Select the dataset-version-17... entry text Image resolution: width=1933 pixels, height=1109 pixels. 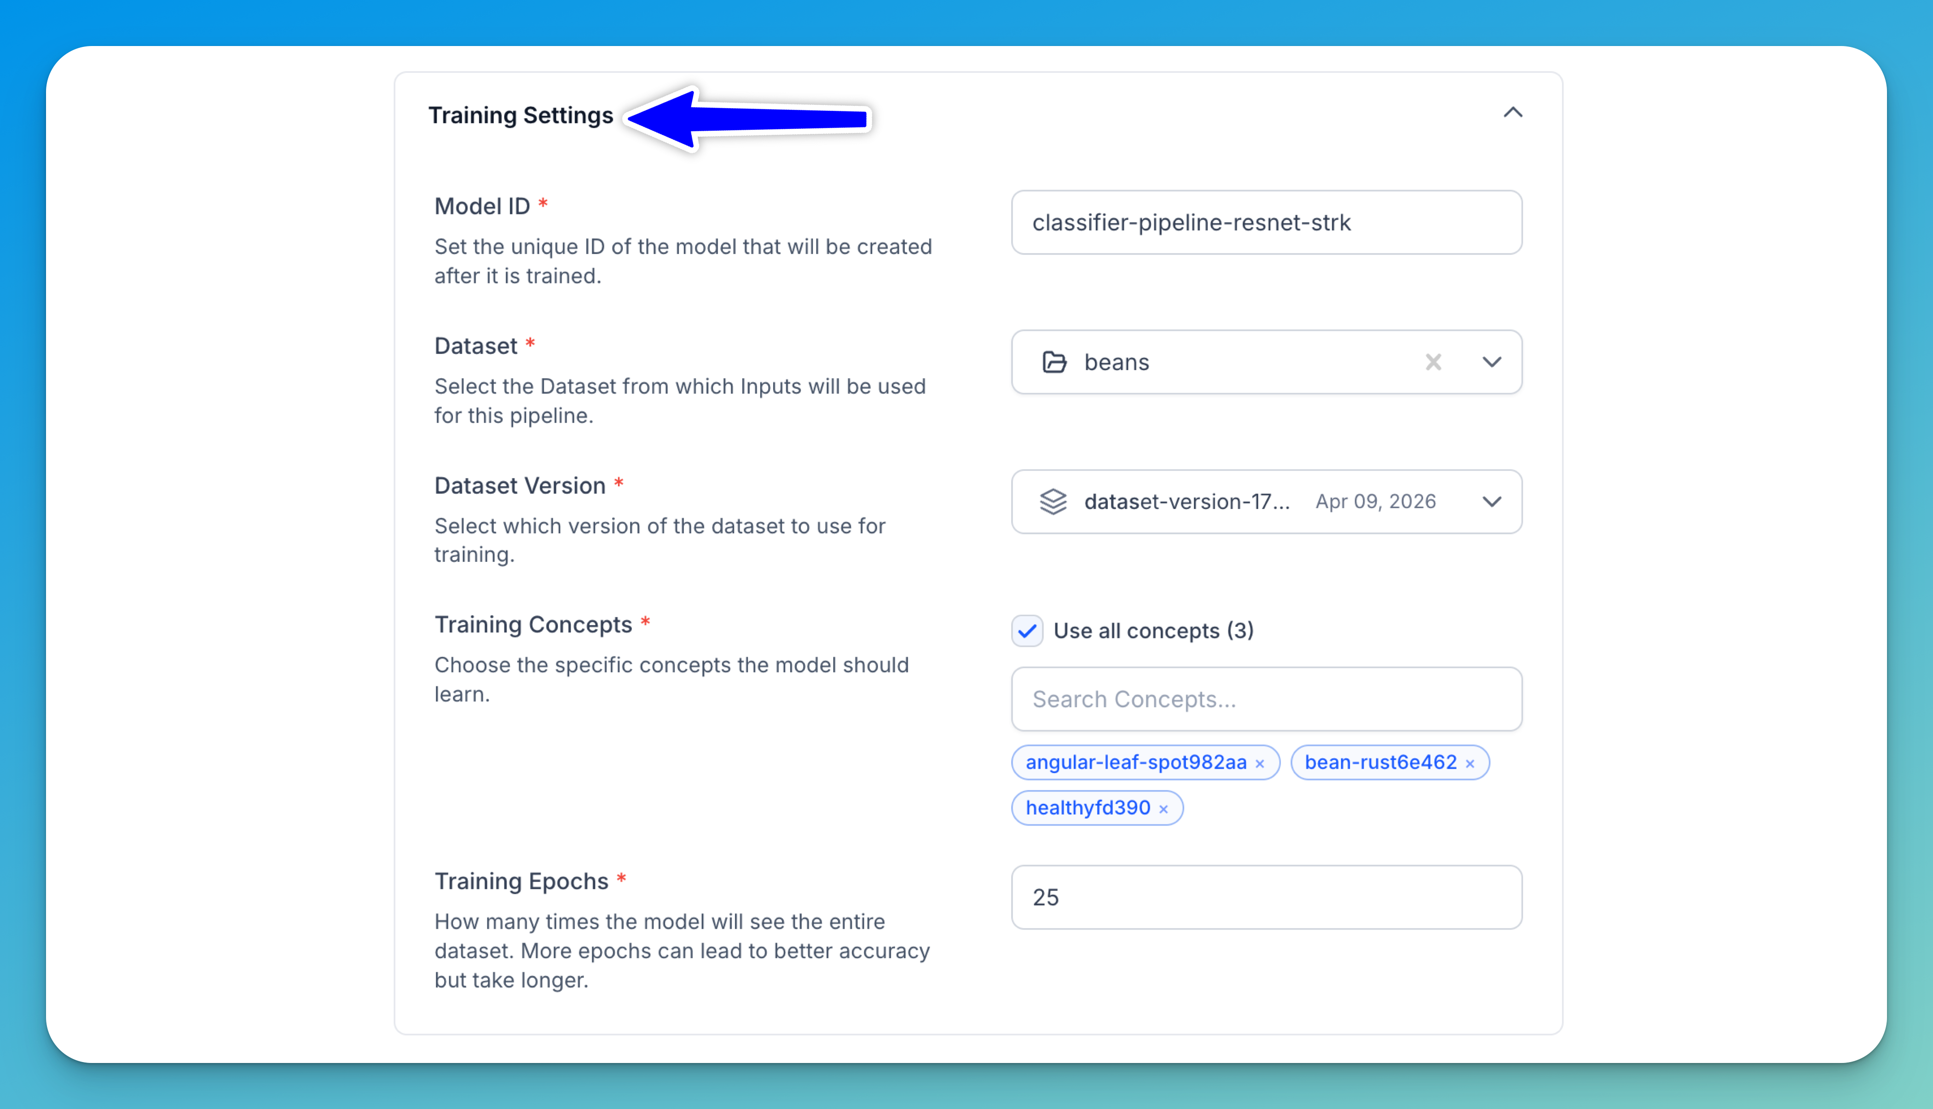pos(1186,501)
